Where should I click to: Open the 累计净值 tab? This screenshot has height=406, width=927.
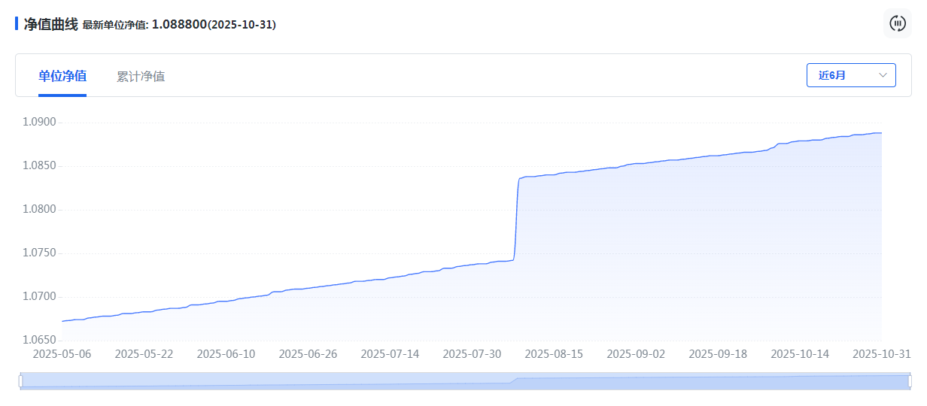point(141,76)
